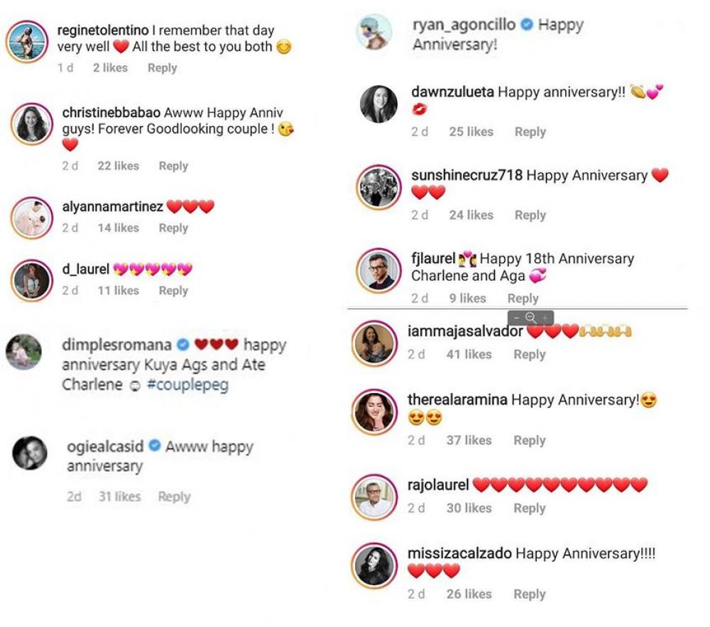The image size is (710, 627).
Task: View rajolaurel's profile photo
Action: point(374,497)
